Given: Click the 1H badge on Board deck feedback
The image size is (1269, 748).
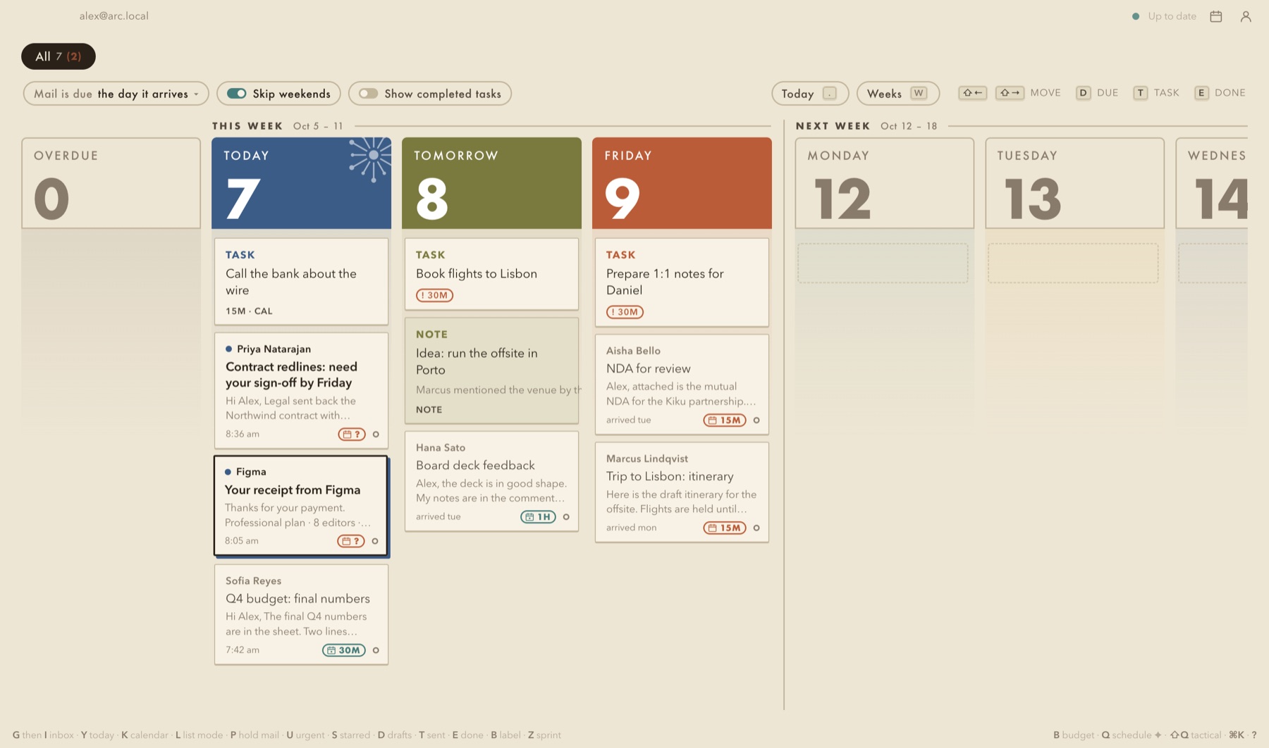Looking at the screenshot, I should [538, 517].
